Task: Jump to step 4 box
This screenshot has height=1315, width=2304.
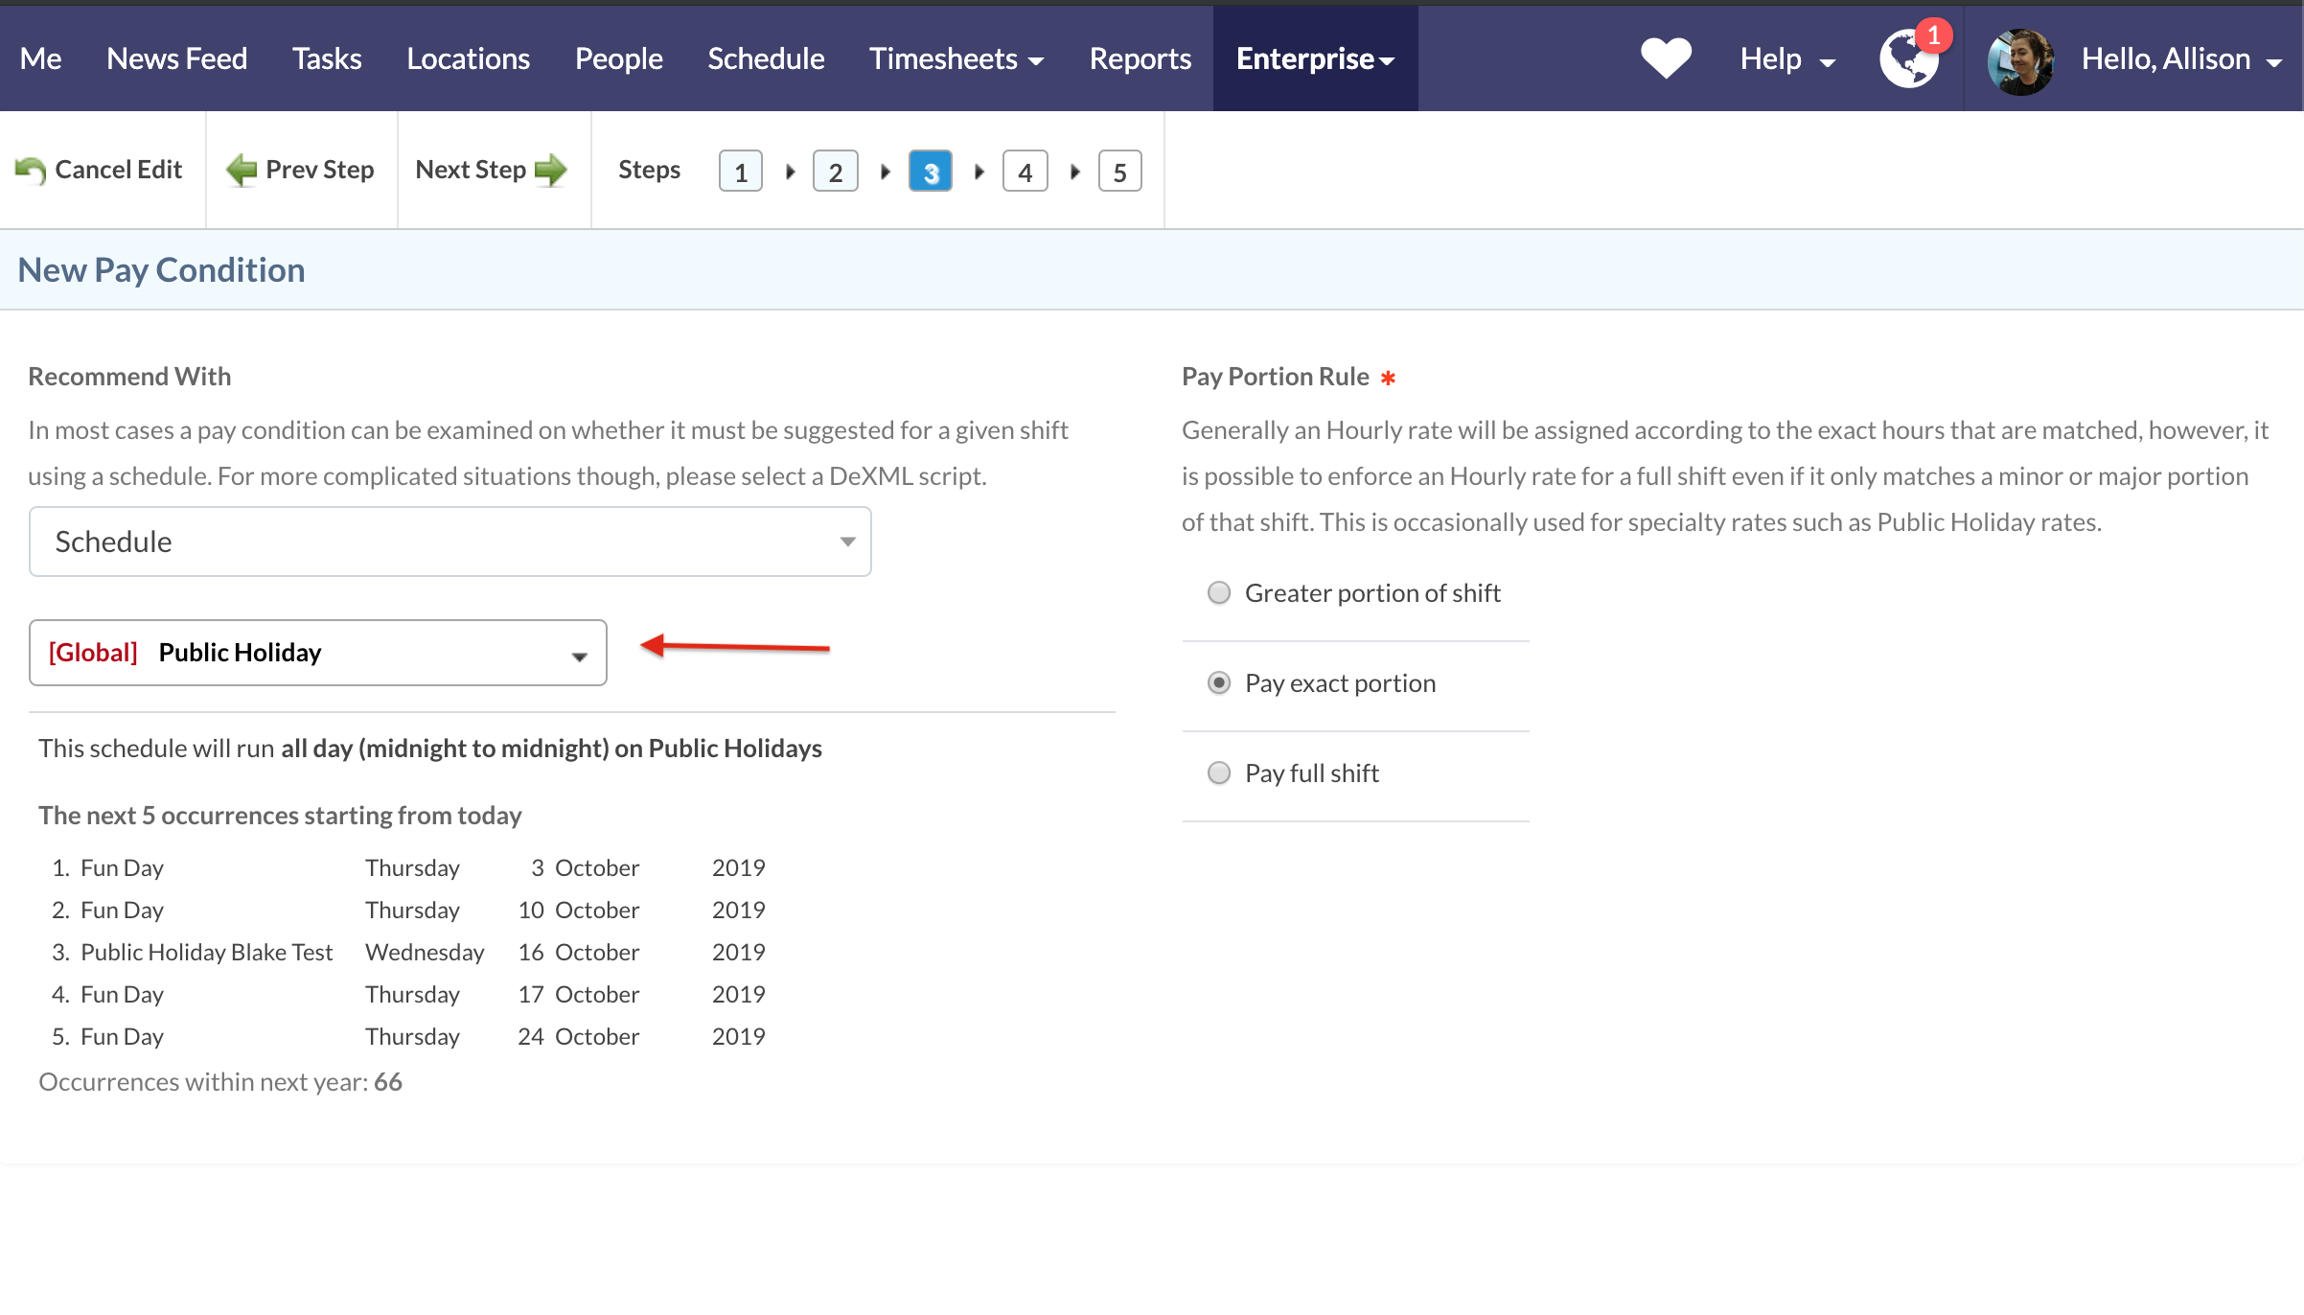Action: pyautogui.click(x=1025, y=173)
